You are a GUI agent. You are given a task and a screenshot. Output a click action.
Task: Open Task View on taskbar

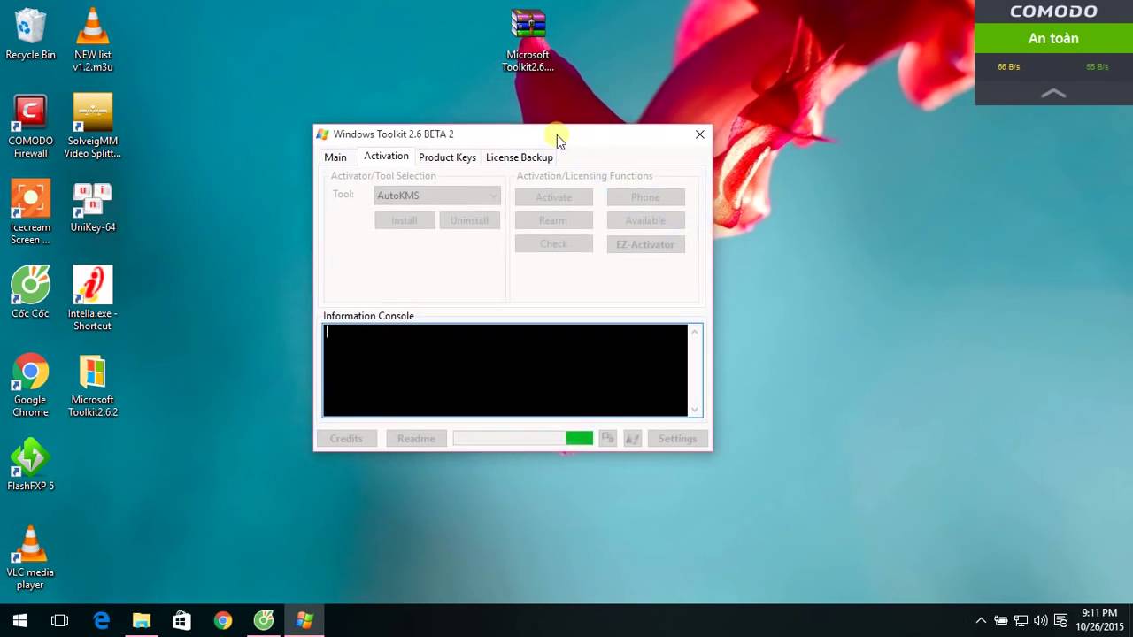[x=60, y=621]
